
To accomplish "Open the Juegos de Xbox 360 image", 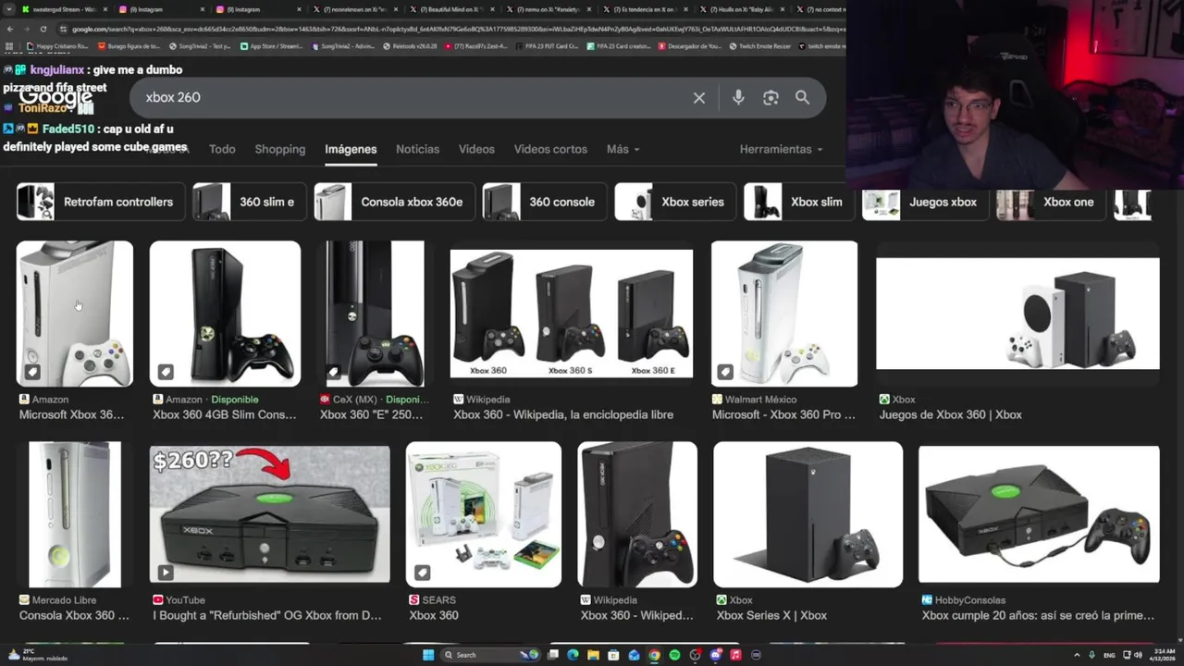I will pos(1017,314).
